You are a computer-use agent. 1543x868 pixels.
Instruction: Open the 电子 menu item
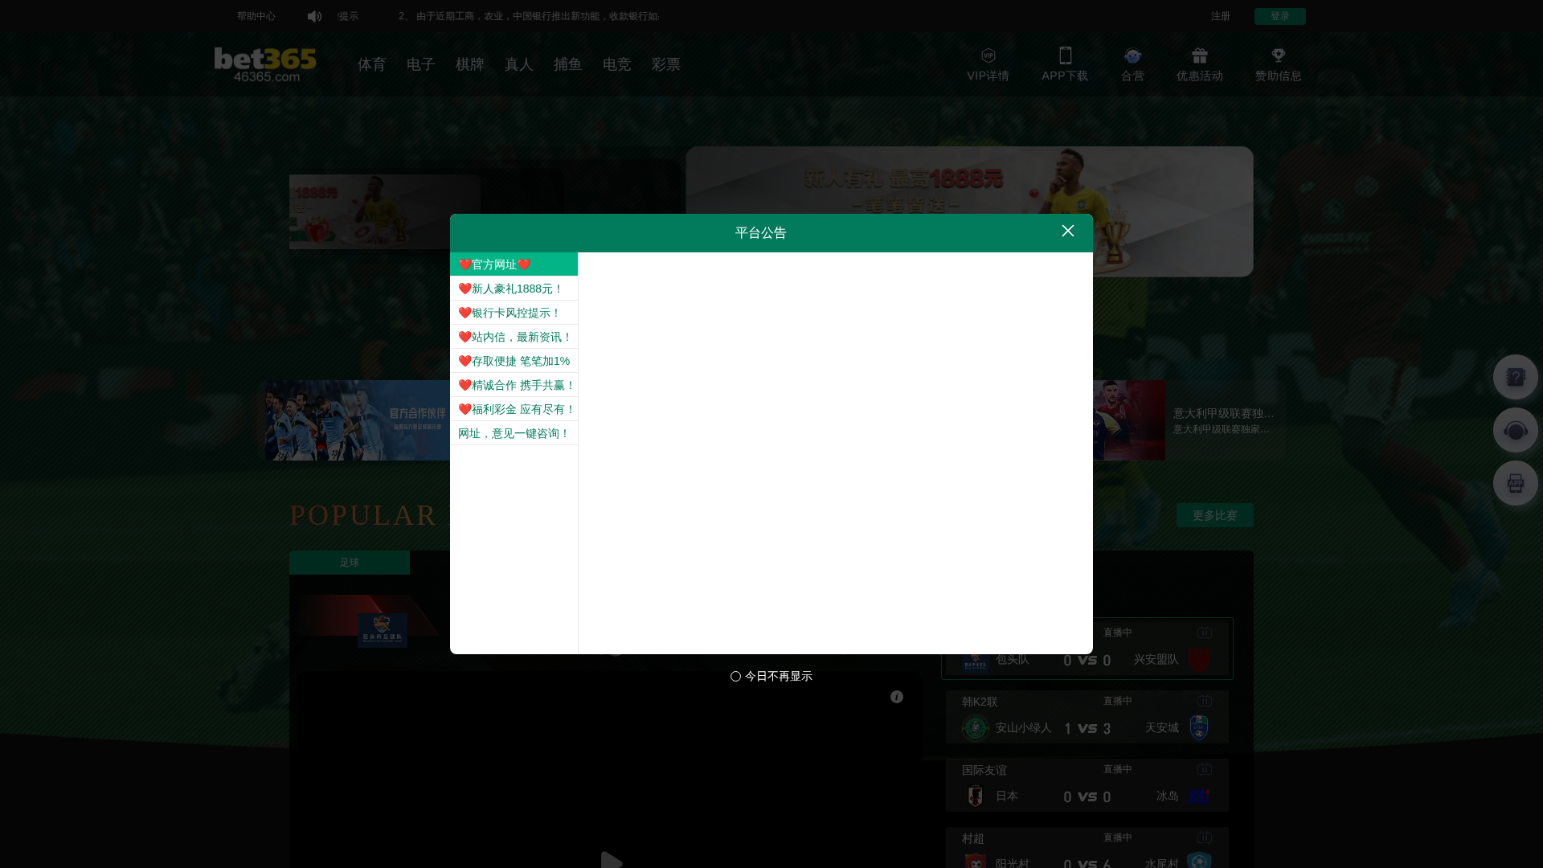420,64
